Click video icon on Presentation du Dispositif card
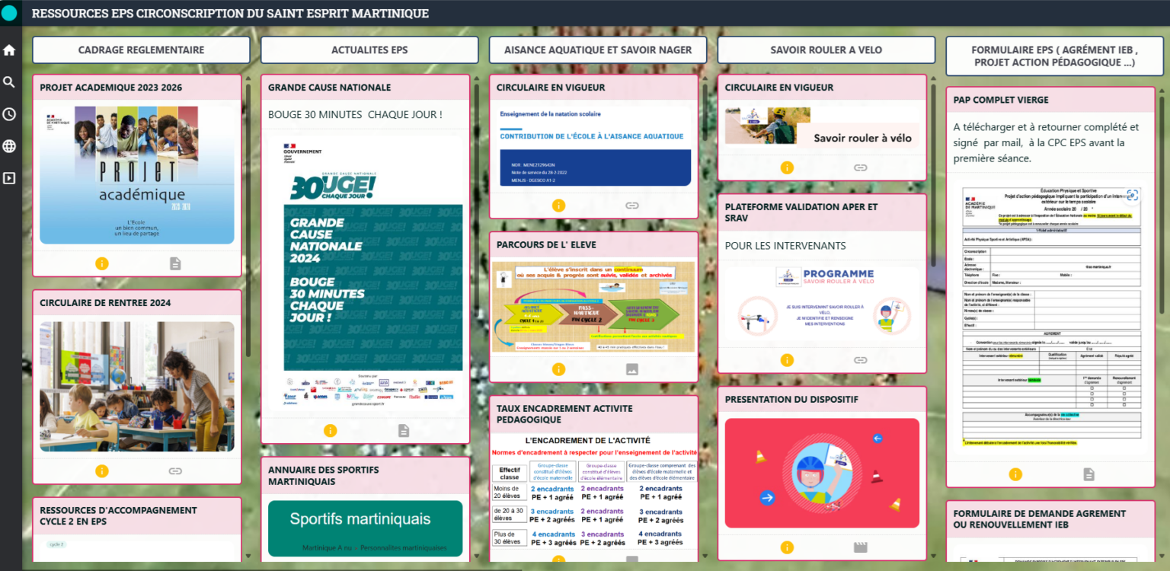1170x571 pixels. pyautogui.click(x=860, y=547)
